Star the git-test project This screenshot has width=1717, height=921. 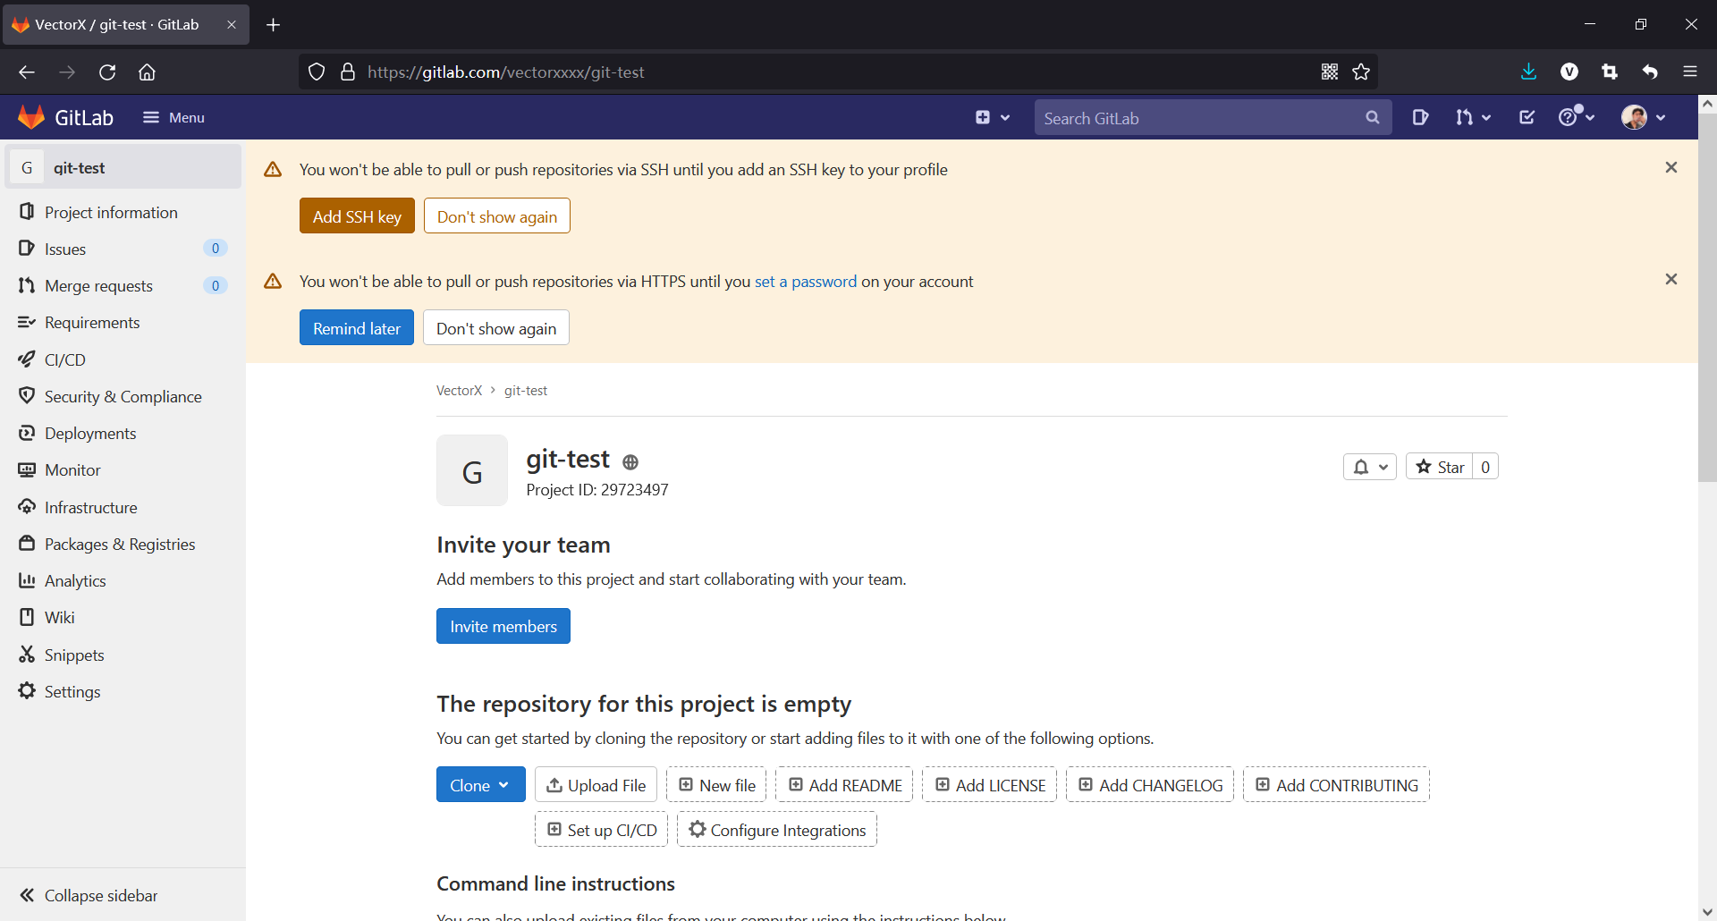coord(1440,467)
